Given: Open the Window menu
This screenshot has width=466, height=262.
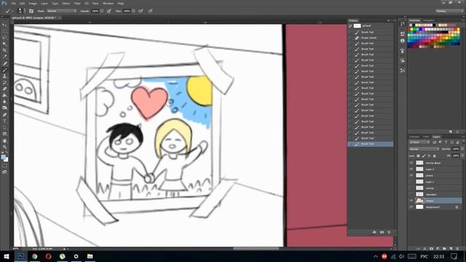Looking at the screenshot, I should [108, 3].
